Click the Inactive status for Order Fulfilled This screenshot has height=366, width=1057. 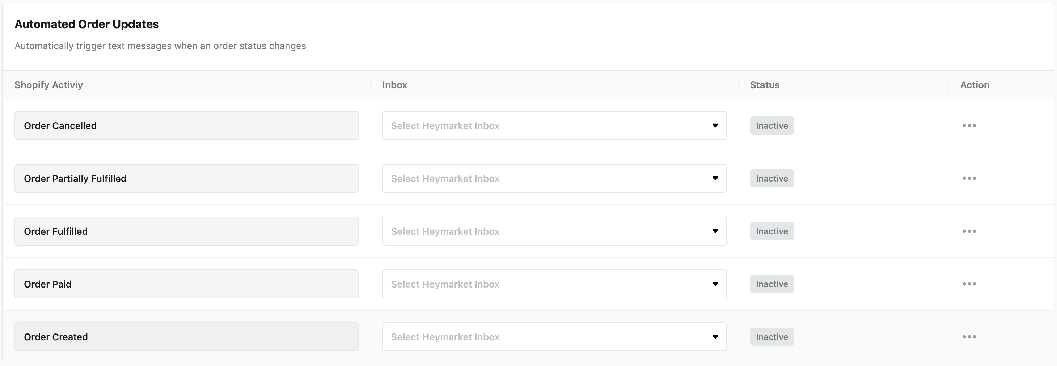[x=771, y=231]
